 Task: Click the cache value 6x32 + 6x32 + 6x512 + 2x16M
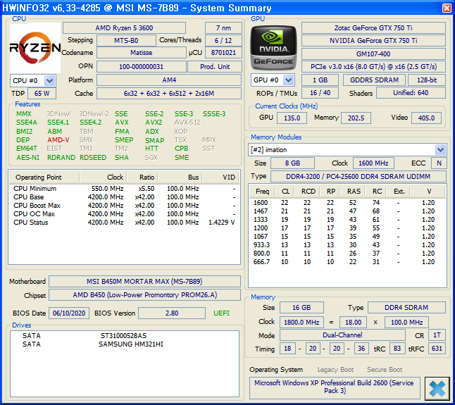(x=169, y=94)
